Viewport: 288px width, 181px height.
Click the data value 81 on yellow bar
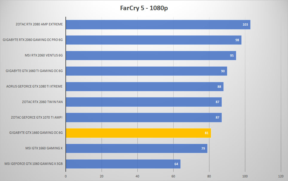pos(207,133)
